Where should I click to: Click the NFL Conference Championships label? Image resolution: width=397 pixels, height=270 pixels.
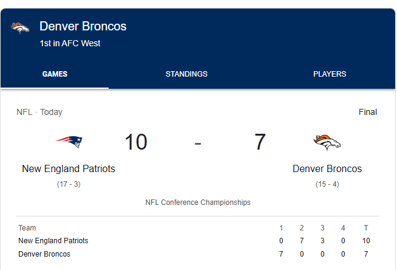198,202
